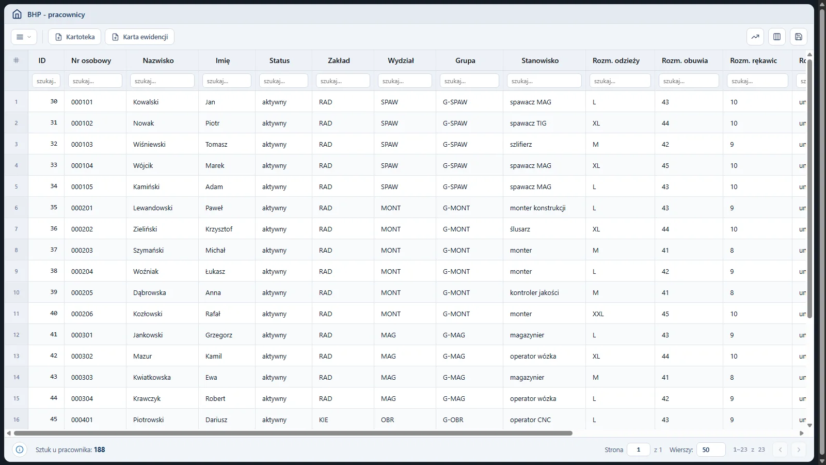
Task: Click the info icon in the status bar
Action: click(x=20, y=450)
